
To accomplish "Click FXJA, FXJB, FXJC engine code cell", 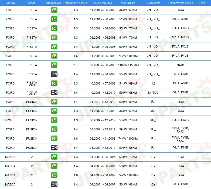I will [180, 130].
